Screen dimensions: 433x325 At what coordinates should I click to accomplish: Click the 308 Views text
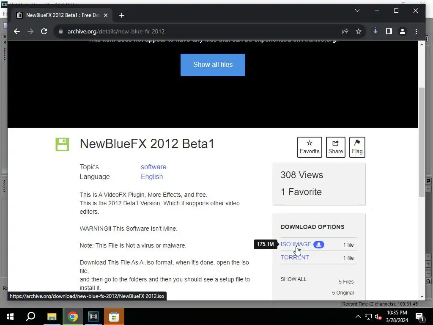point(301,175)
